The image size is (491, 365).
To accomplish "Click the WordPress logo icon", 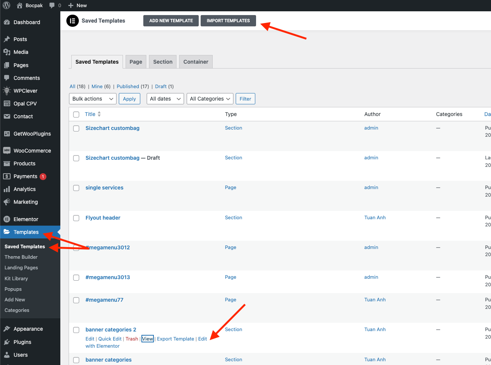I will 6,5.
